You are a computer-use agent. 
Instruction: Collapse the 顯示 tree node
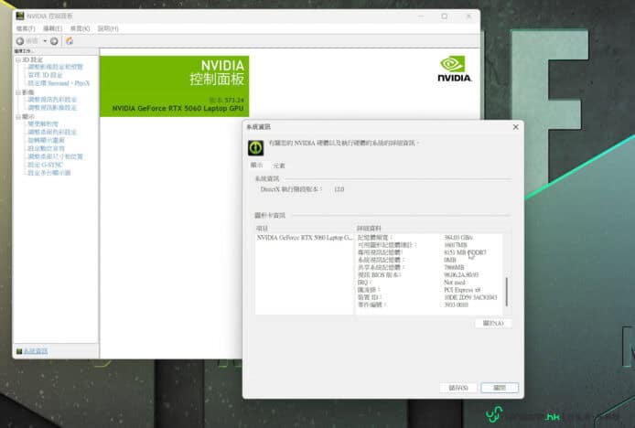point(16,116)
